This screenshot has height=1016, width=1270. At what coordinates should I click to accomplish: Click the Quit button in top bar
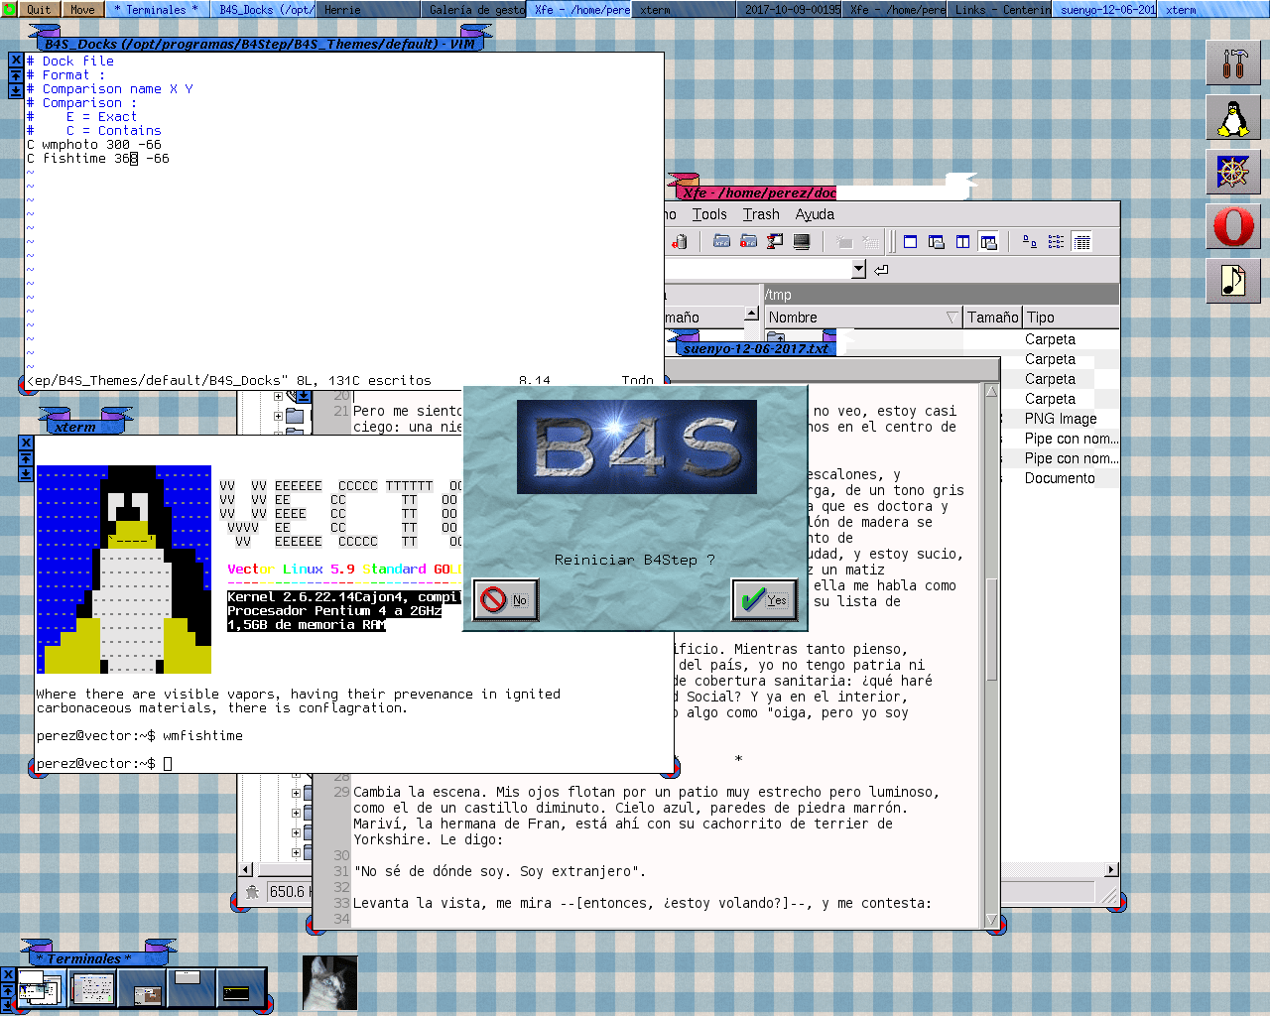39,9
